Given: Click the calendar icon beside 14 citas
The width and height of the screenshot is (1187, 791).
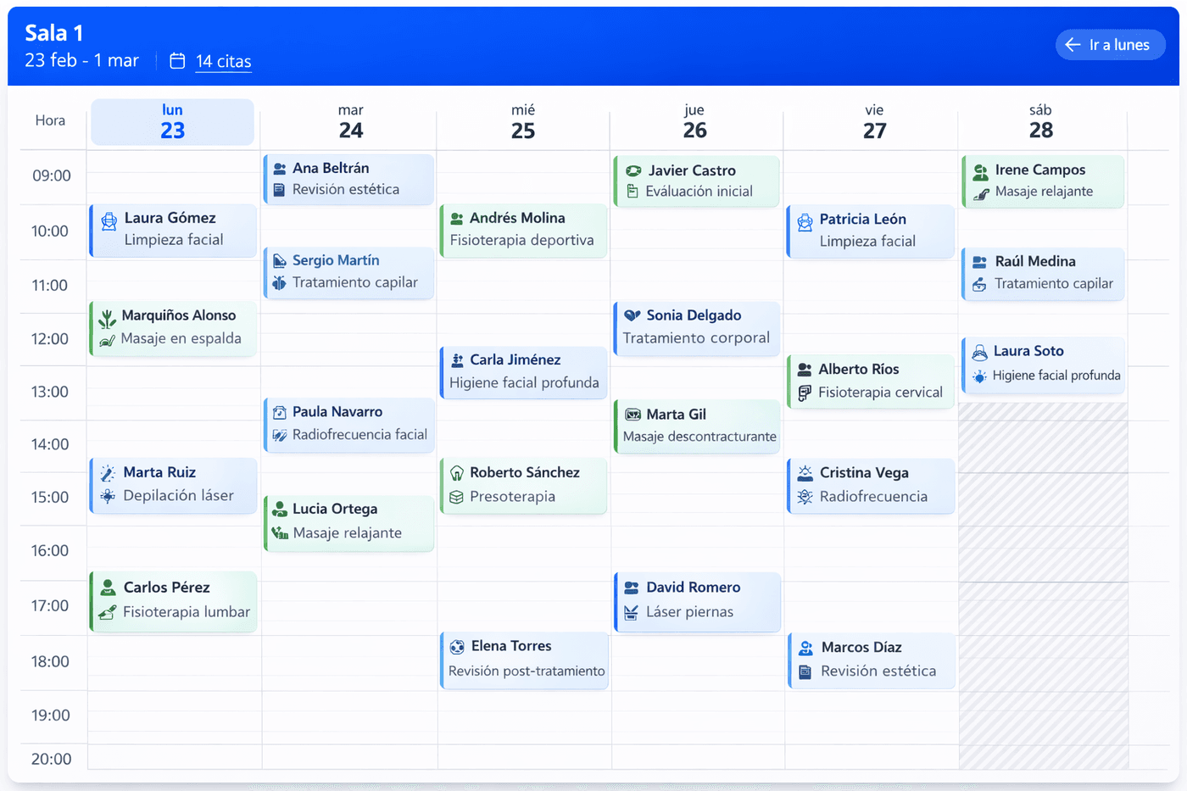Looking at the screenshot, I should click(x=177, y=61).
